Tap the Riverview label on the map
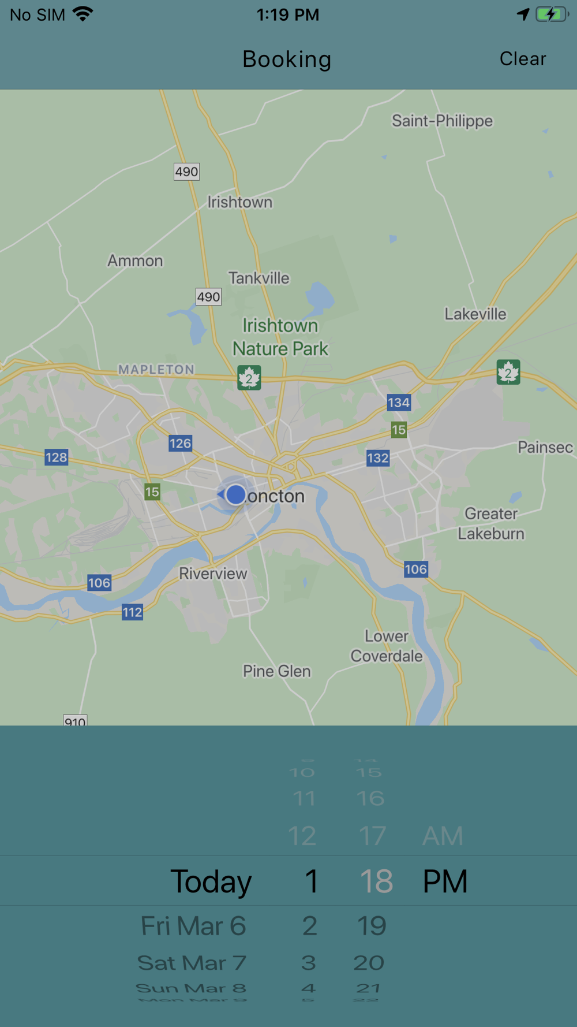The height and width of the screenshot is (1027, 577). tap(213, 574)
